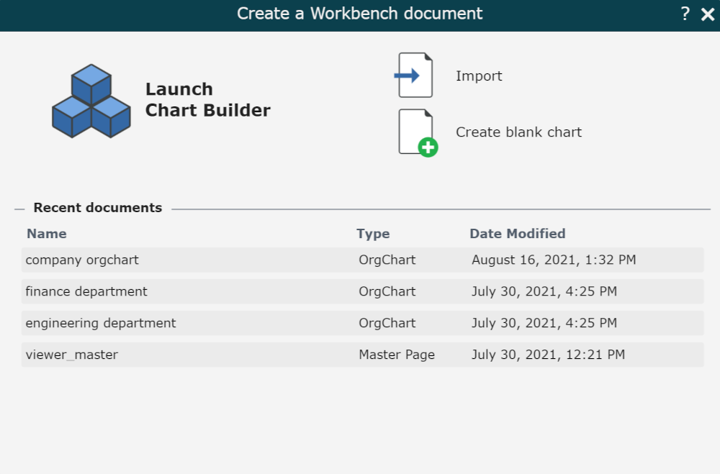The height and width of the screenshot is (474, 720).
Task: Click the Launch Chart Builder text
Action: pyautogui.click(x=207, y=100)
